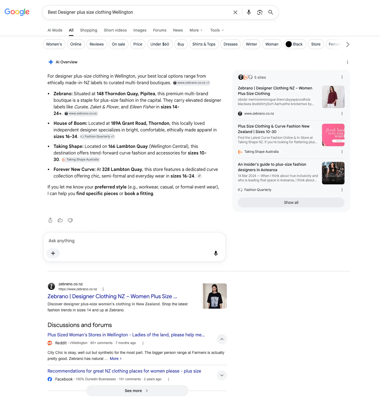Click Fashion Quarterly +1 citation chip
The image size is (380, 400).
point(97,136)
